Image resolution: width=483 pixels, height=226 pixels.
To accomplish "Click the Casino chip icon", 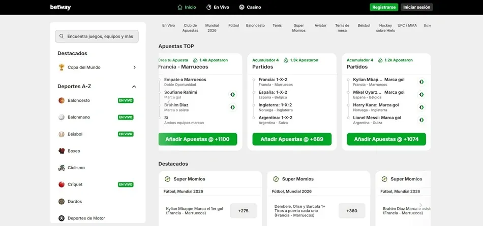I will coord(242,7).
